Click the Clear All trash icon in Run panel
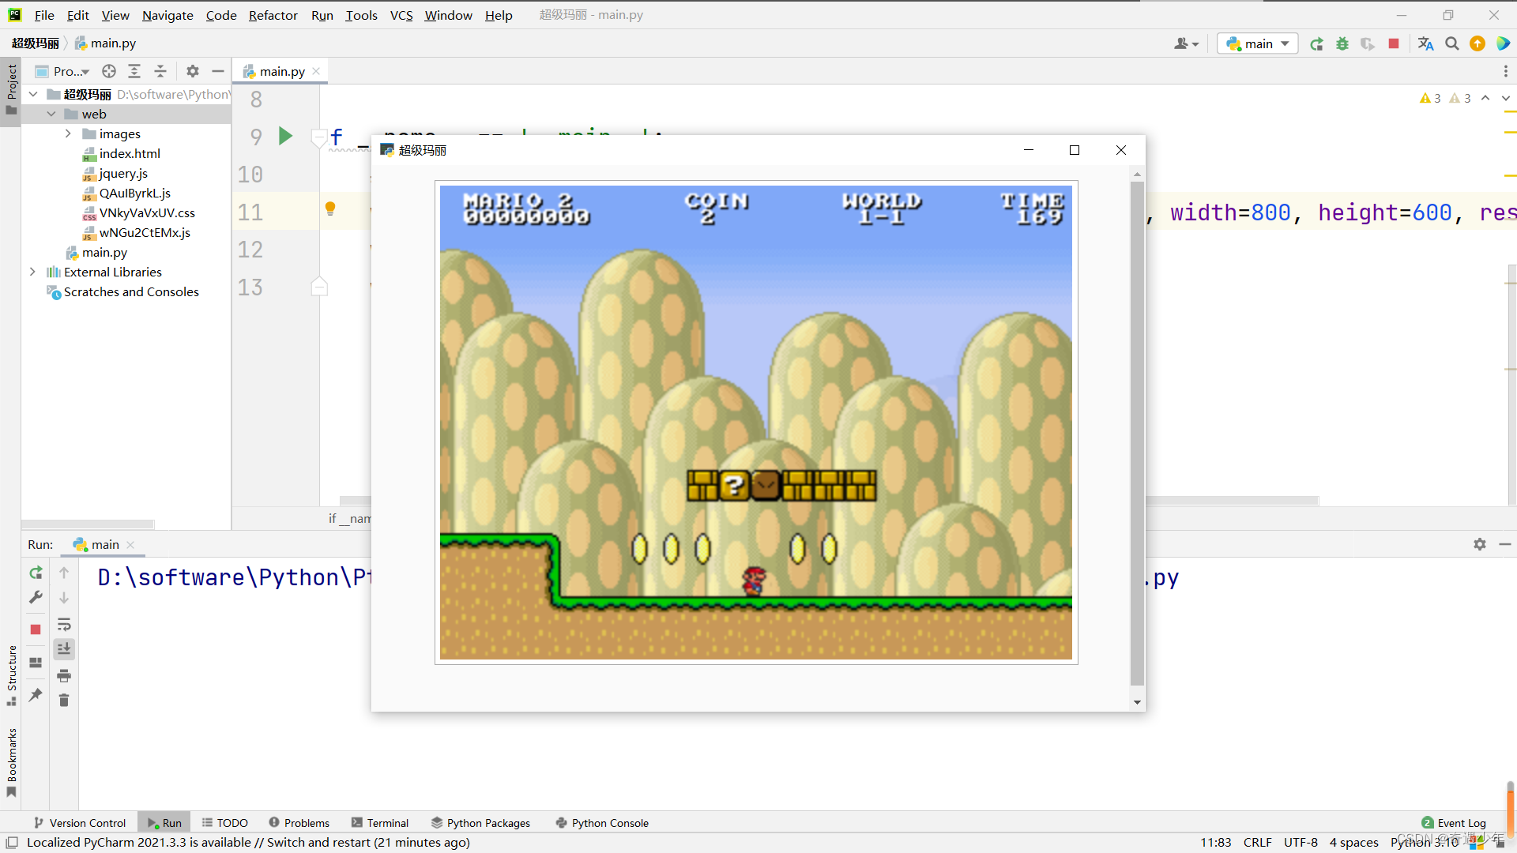The image size is (1517, 853). point(64,701)
